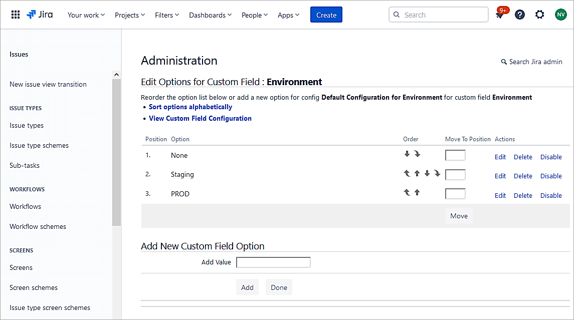Click the sidebar vertical scrollbar
574x320 pixels.
[x=116, y=150]
